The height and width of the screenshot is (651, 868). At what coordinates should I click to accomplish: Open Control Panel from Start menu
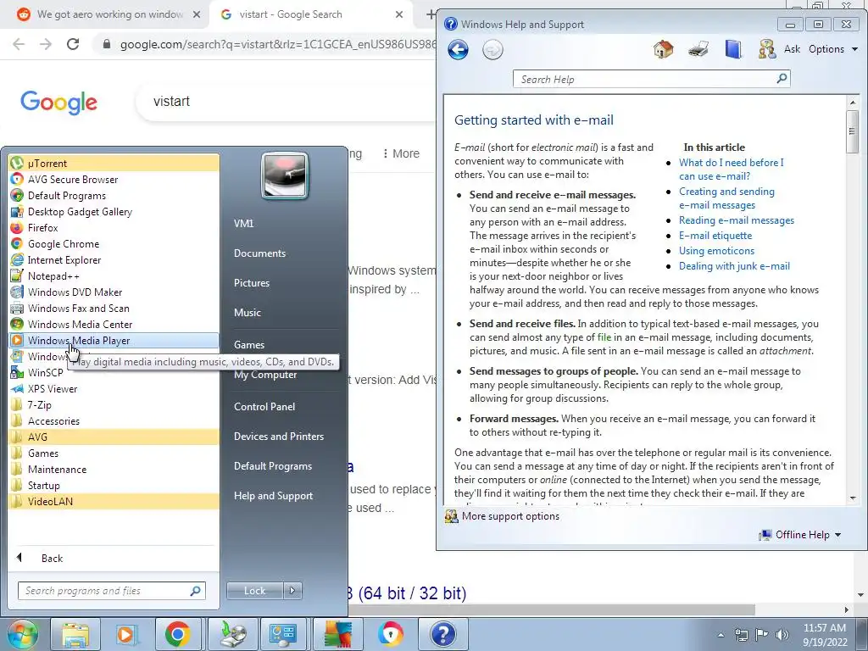pyautogui.click(x=264, y=406)
